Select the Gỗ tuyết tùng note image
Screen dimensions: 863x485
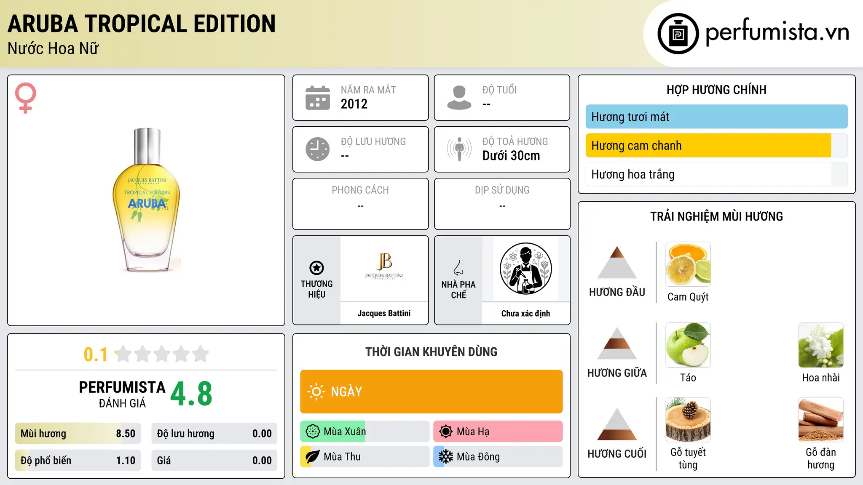tap(688, 420)
